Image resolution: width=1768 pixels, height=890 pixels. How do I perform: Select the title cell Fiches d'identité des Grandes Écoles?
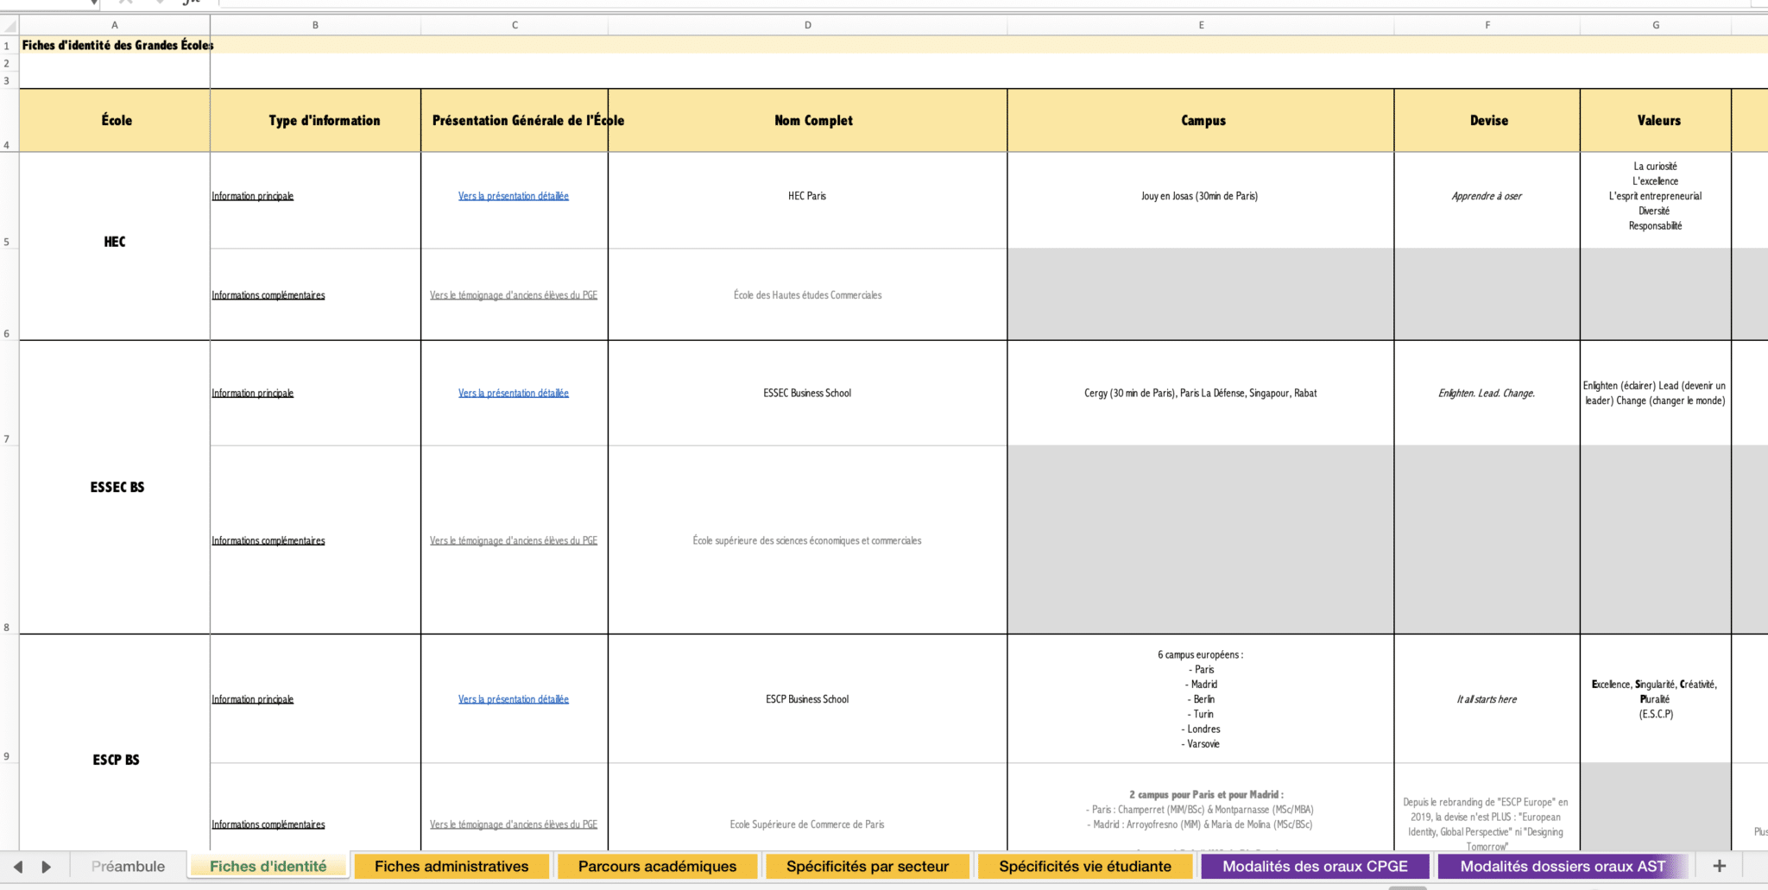[x=117, y=45]
